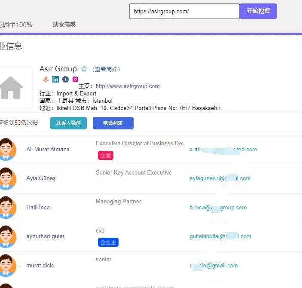Click the name aynurhan güler
Image resolution: width=302 pixels, height=288 pixels.
click(46, 236)
